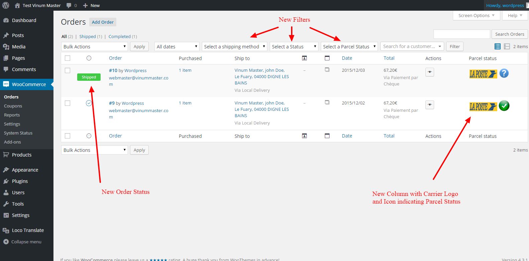Open Add-ons submenu
Screen dimensions: 529x261
point(12,142)
